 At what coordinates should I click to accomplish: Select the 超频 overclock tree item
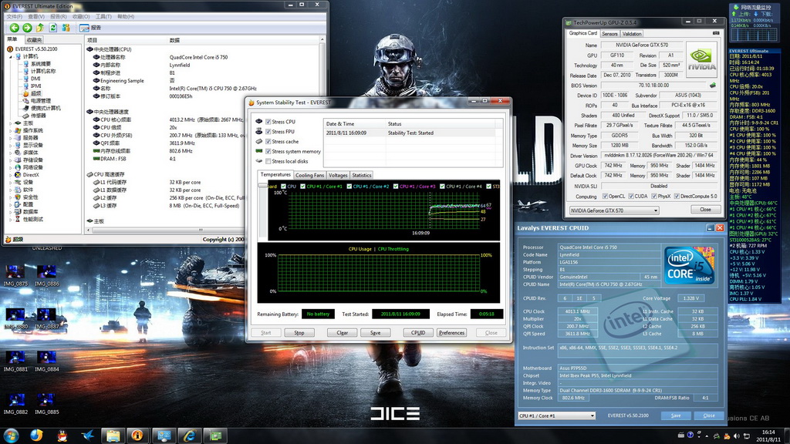[x=36, y=93]
